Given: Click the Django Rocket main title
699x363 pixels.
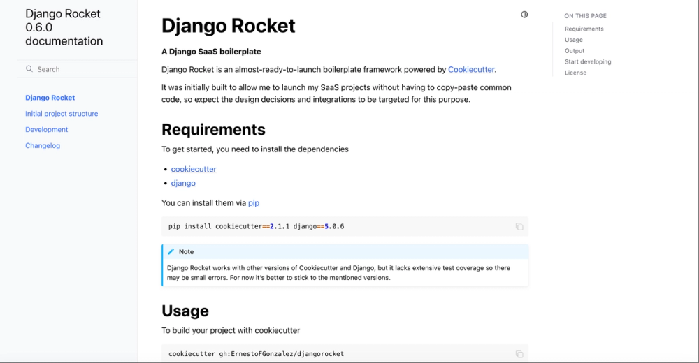Looking at the screenshot, I should pyautogui.click(x=229, y=25).
